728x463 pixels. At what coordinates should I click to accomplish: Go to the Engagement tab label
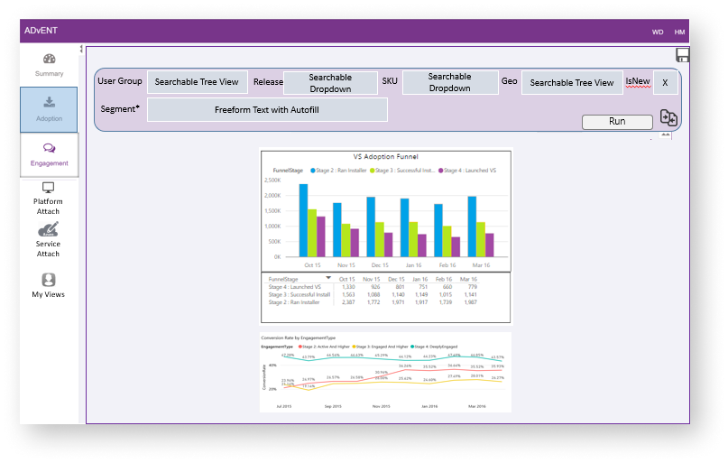point(50,163)
